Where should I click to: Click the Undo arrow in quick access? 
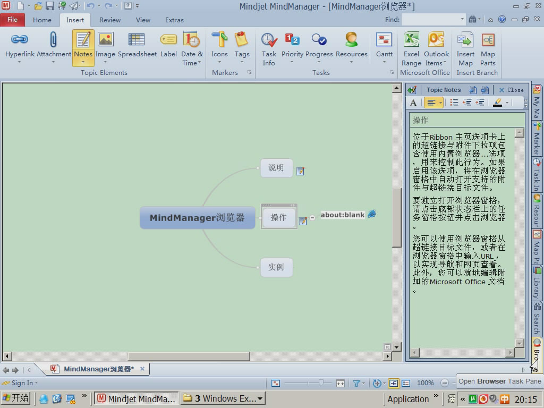click(x=90, y=5)
